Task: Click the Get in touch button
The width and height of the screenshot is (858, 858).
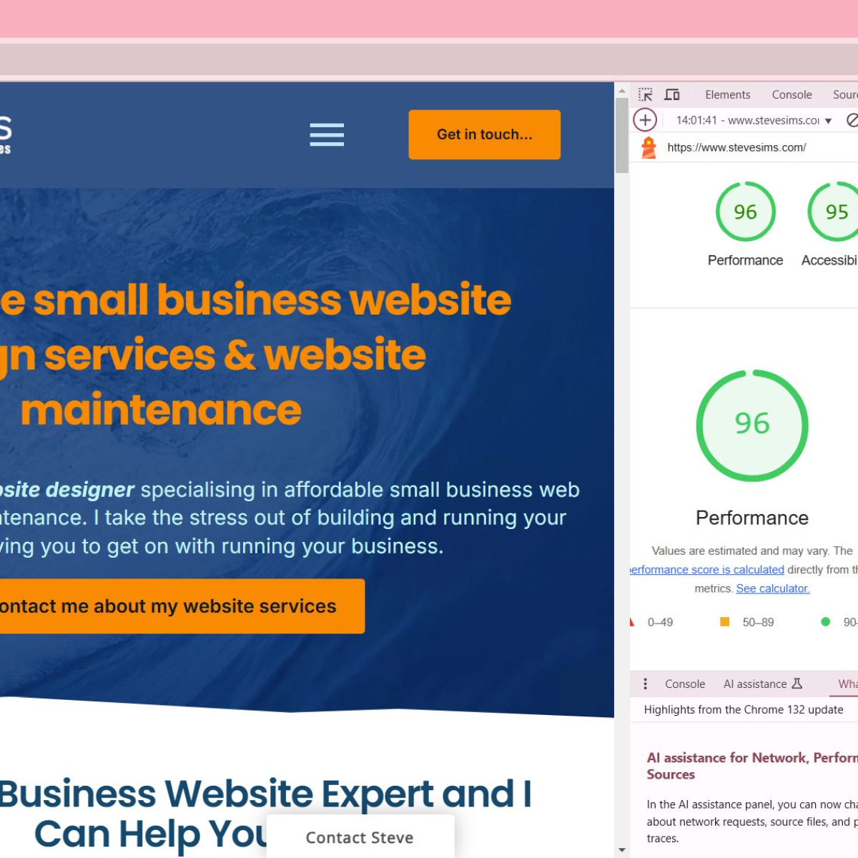Action: point(485,134)
